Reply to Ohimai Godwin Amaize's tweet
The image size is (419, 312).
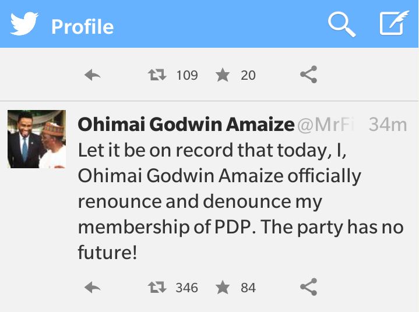coord(93,287)
